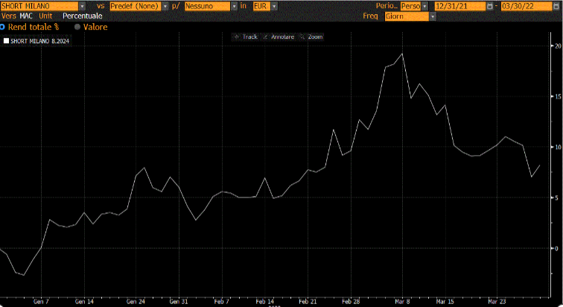Click the Percentuale unit label
563x307 pixels.
[82, 16]
